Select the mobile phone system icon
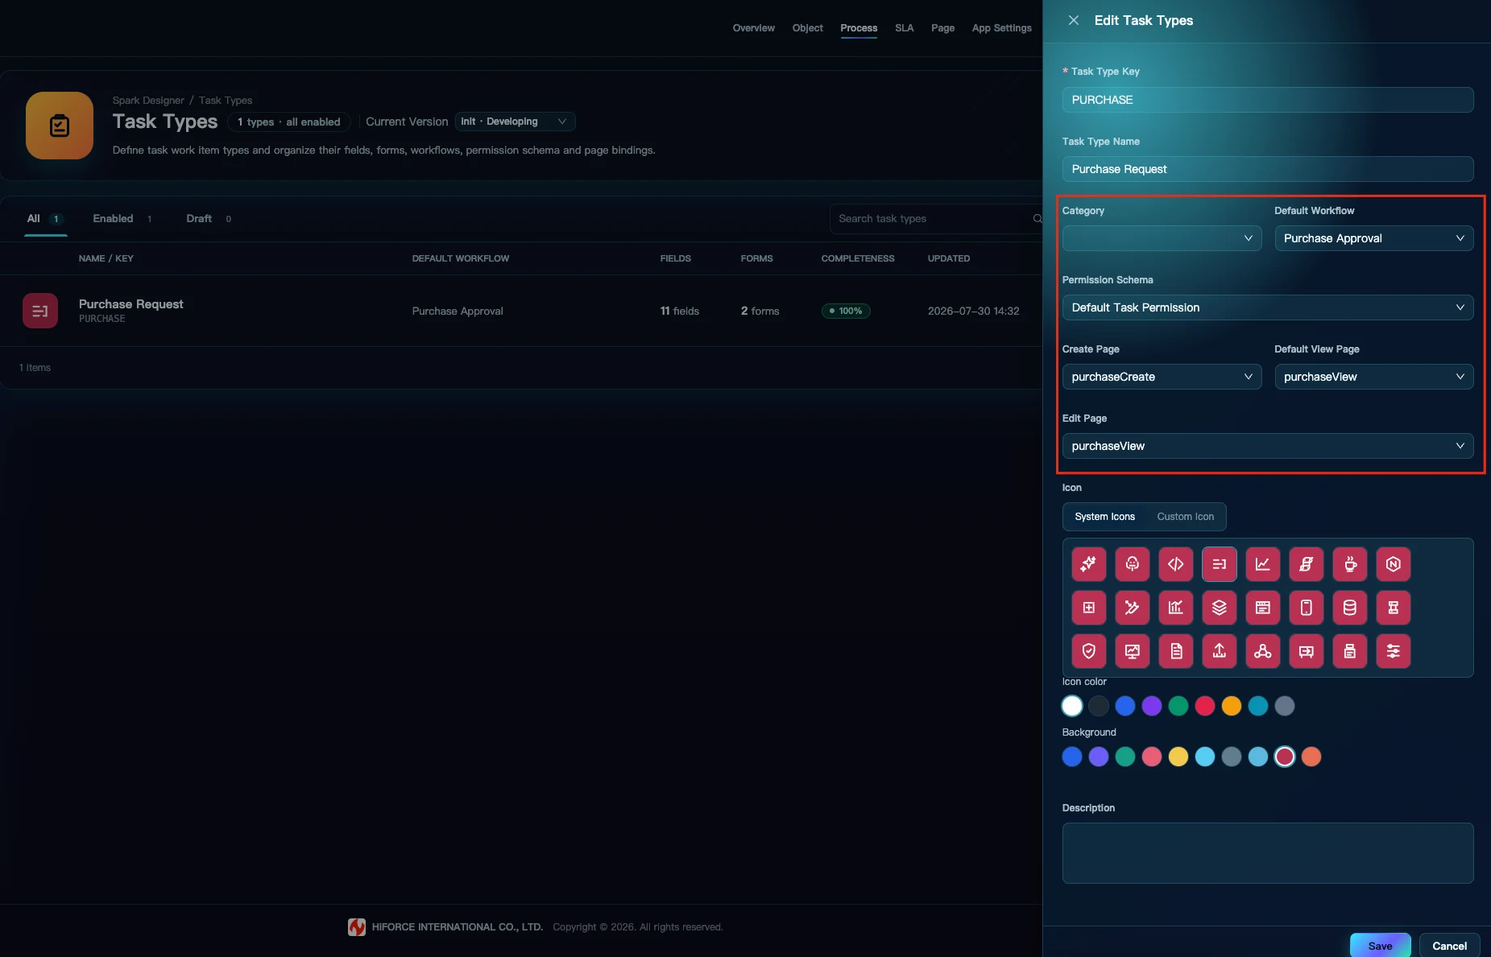The height and width of the screenshot is (957, 1491). (1306, 608)
